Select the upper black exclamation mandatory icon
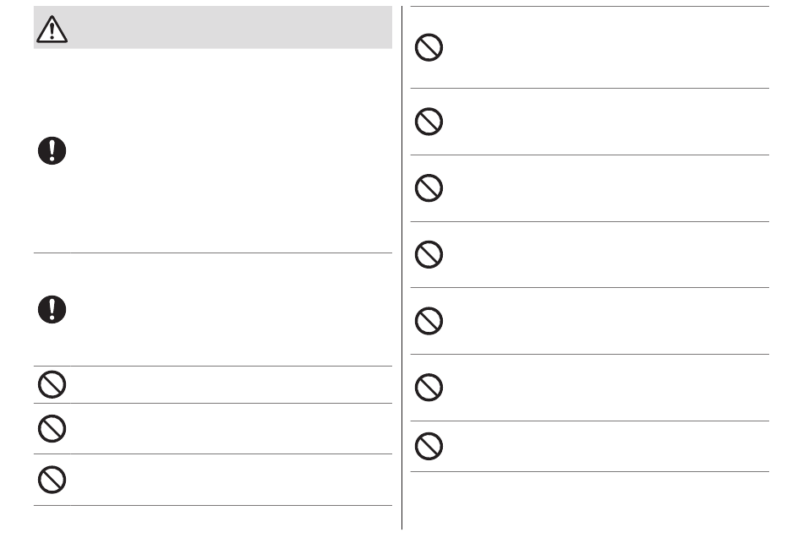This screenshot has height=554, width=803. click(x=52, y=150)
